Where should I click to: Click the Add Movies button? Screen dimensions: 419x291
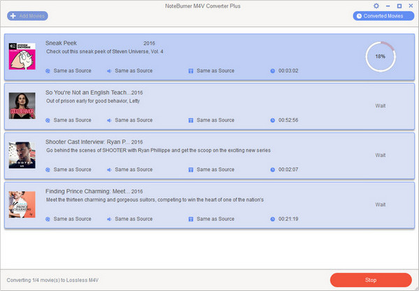pos(27,16)
